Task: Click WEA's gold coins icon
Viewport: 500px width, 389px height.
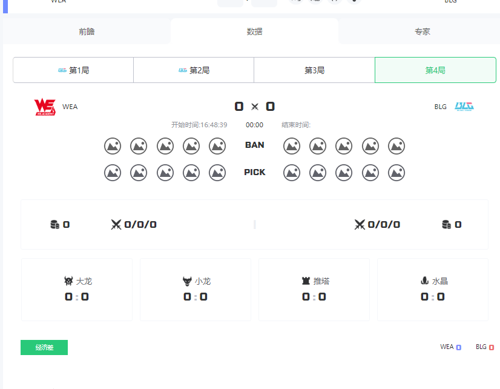Action: click(x=55, y=225)
